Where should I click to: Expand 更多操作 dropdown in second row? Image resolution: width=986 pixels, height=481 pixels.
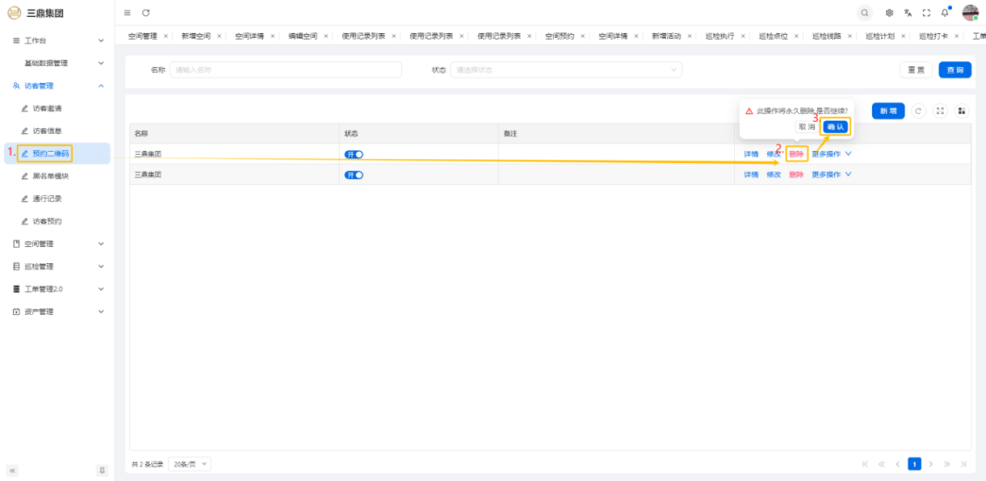[831, 174]
